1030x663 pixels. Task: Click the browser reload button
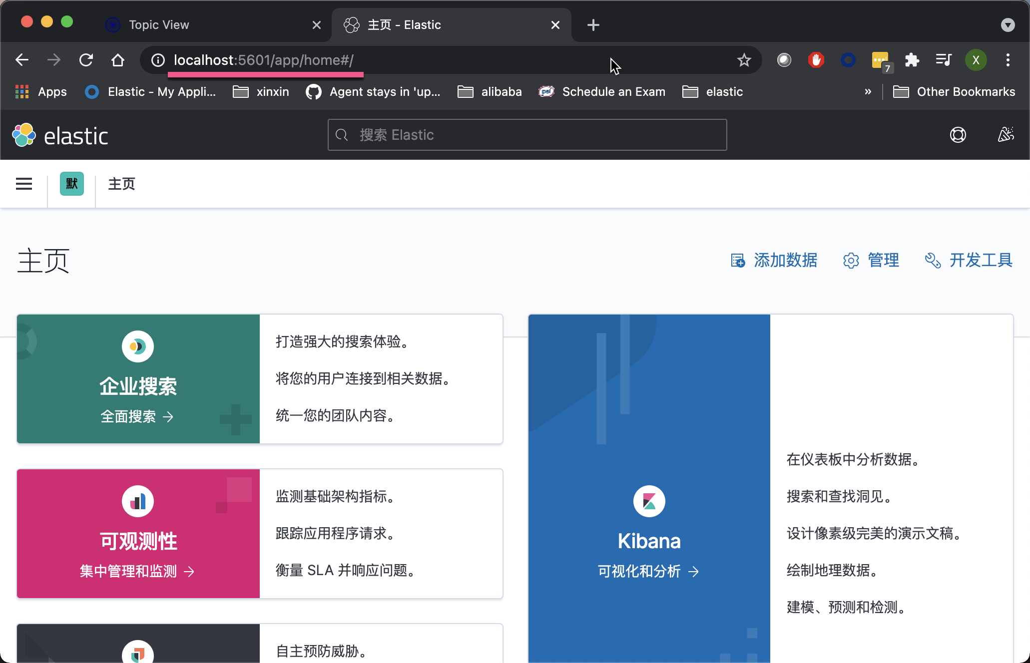(86, 60)
